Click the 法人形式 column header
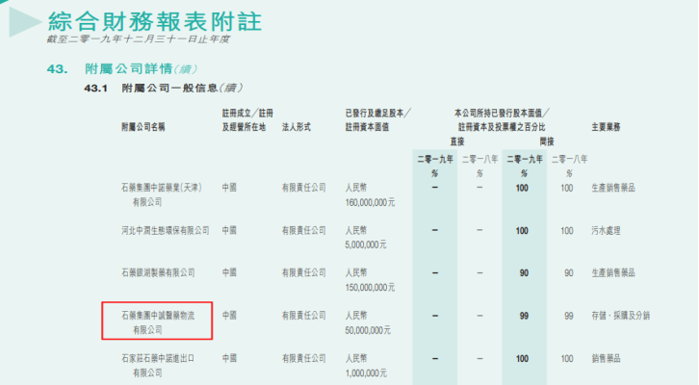The image size is (699, 385). pyautogui.click(x=298, y=126)
